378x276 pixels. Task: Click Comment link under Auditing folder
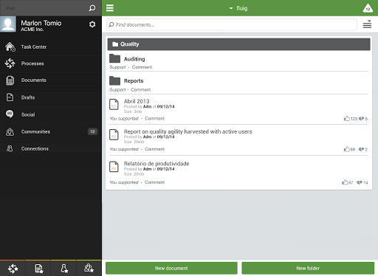(x=142, y=67)
